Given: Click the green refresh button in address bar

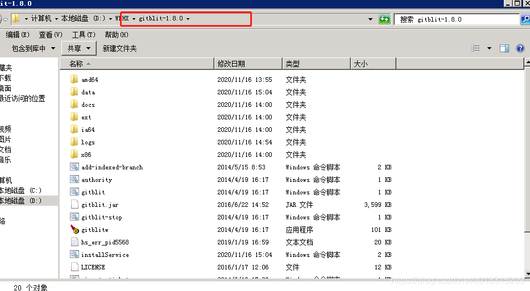Looking at the screenshot, I should click(384, 19).
